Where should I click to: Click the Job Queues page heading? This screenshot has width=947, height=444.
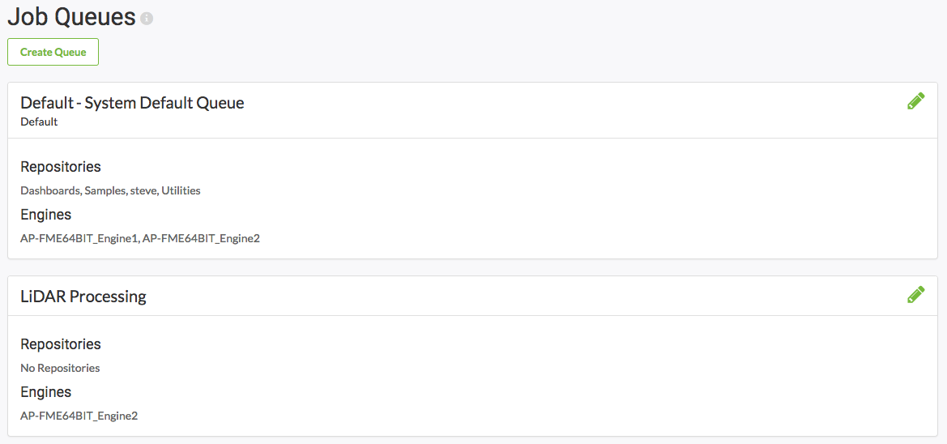pos(71,17)
